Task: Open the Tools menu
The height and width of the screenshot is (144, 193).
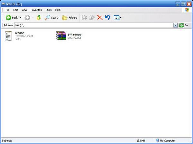Action: click(48, 10)
